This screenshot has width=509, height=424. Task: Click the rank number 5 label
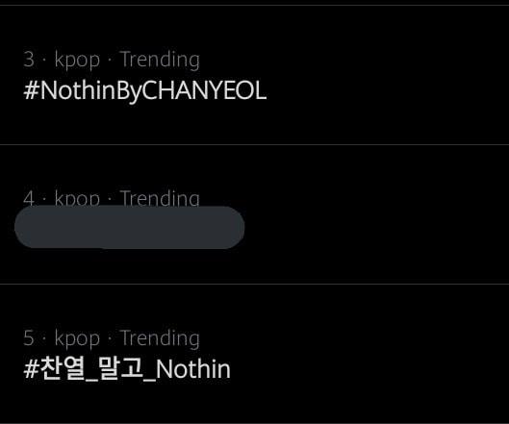[29, 337]
